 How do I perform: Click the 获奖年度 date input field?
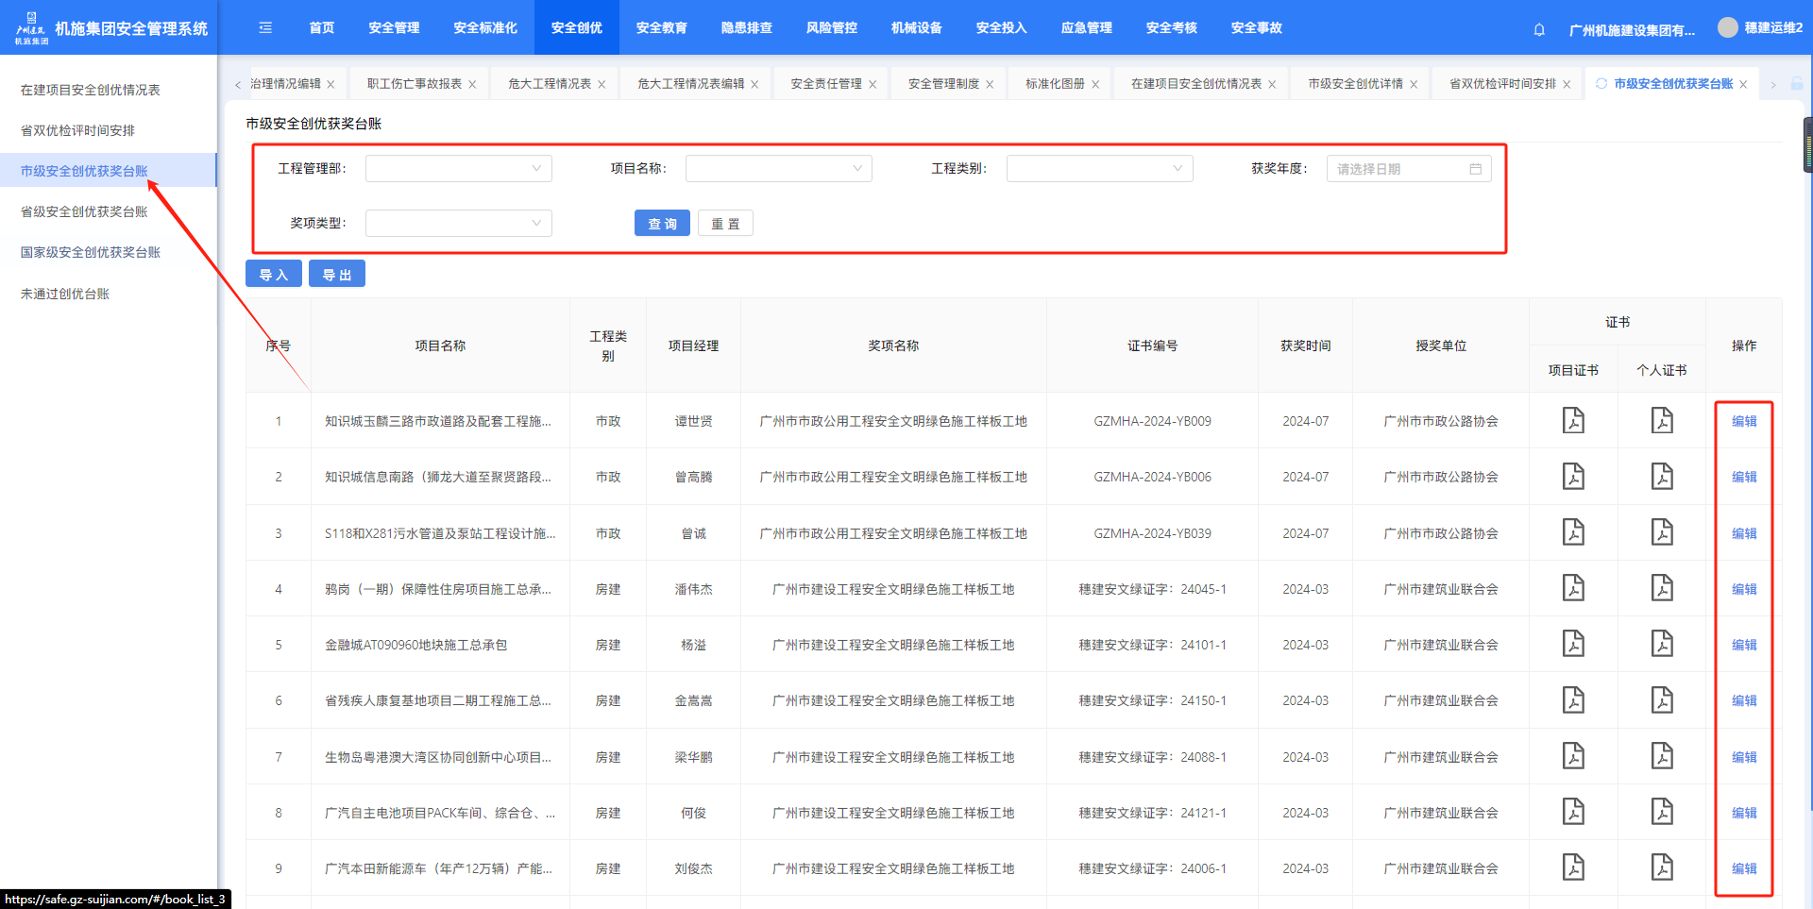click(1398, 169)
